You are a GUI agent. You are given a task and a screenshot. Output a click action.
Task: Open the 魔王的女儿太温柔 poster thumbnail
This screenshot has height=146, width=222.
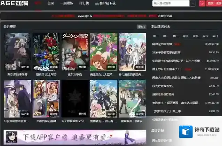pyautogui.click(x=104, y=52)
